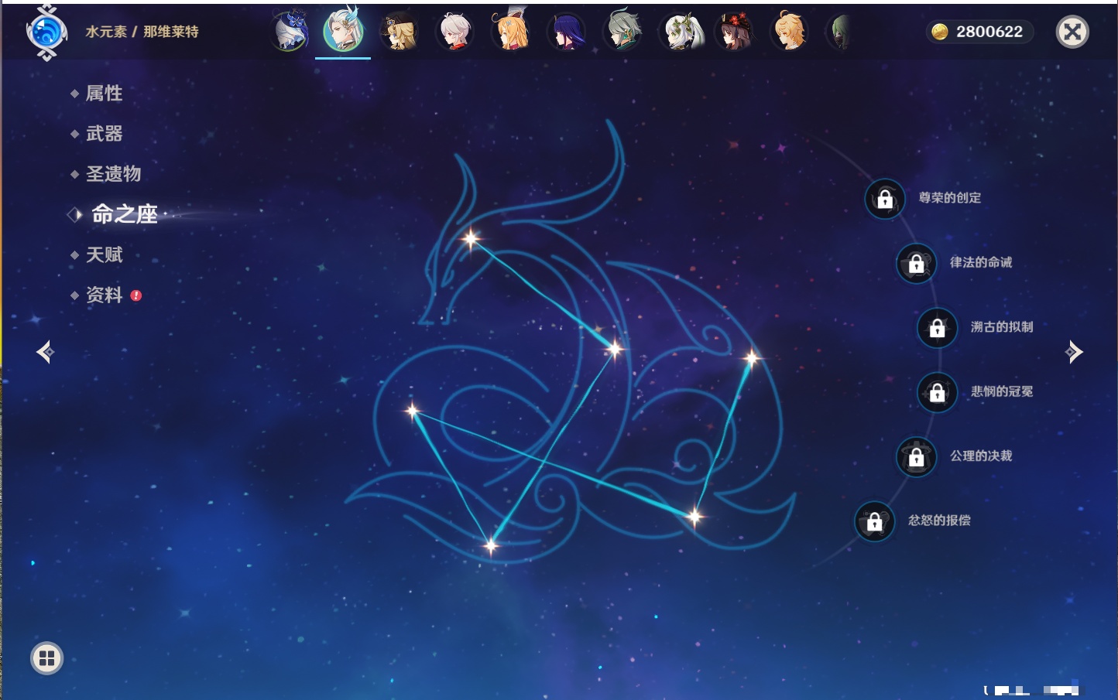View the locked 溯古的拟制 constellation node

pyautogui.click(x=937, y=328)
